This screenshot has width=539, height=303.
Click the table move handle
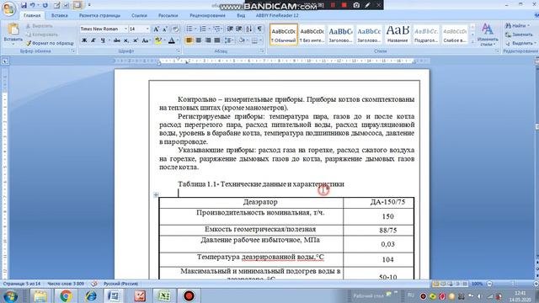(156, 194)
